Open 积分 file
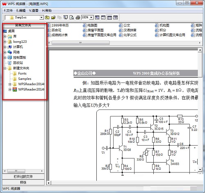Screen dimensions: 205x193 tap(163, 30)
